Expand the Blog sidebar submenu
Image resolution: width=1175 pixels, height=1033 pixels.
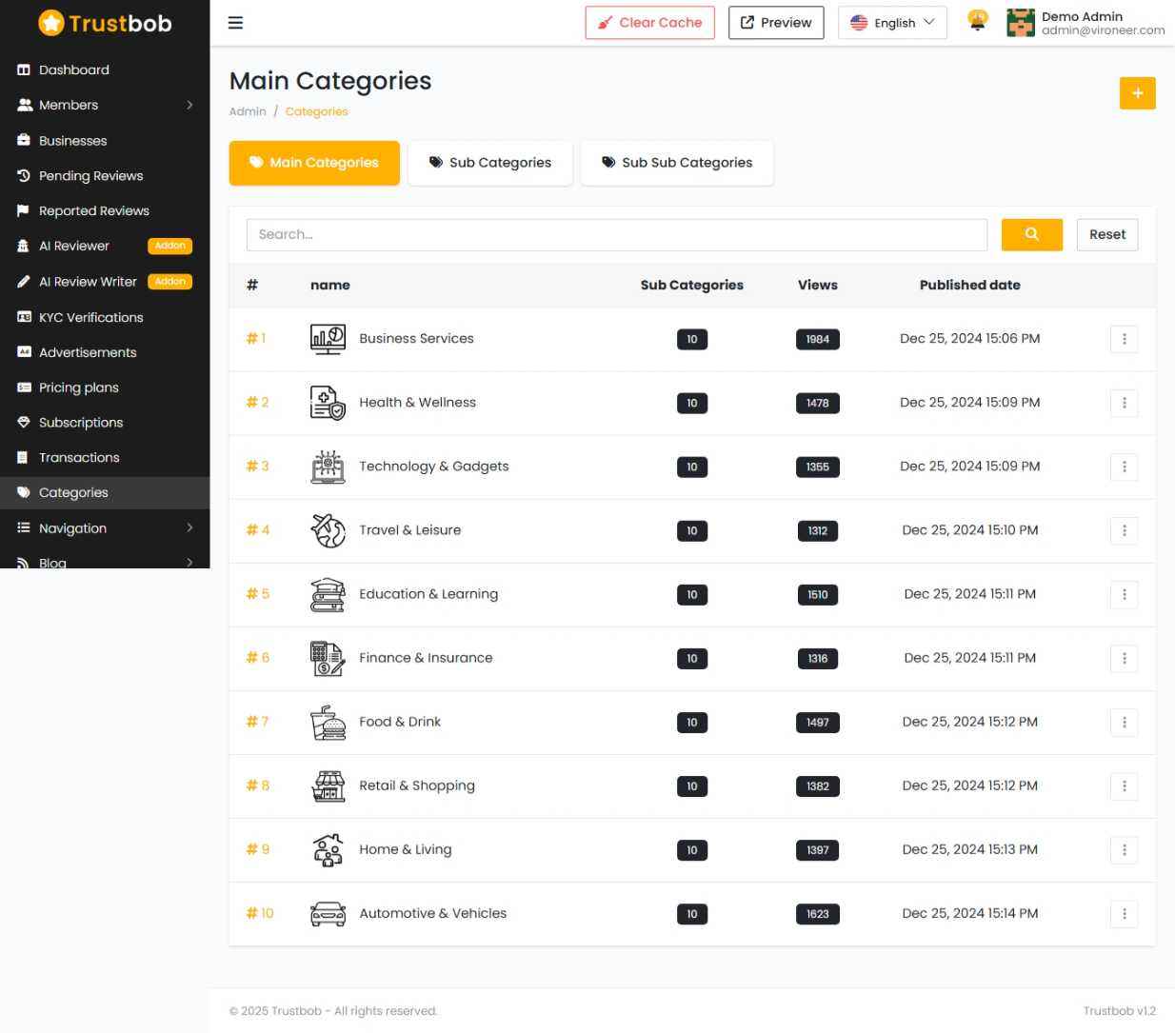105,561
